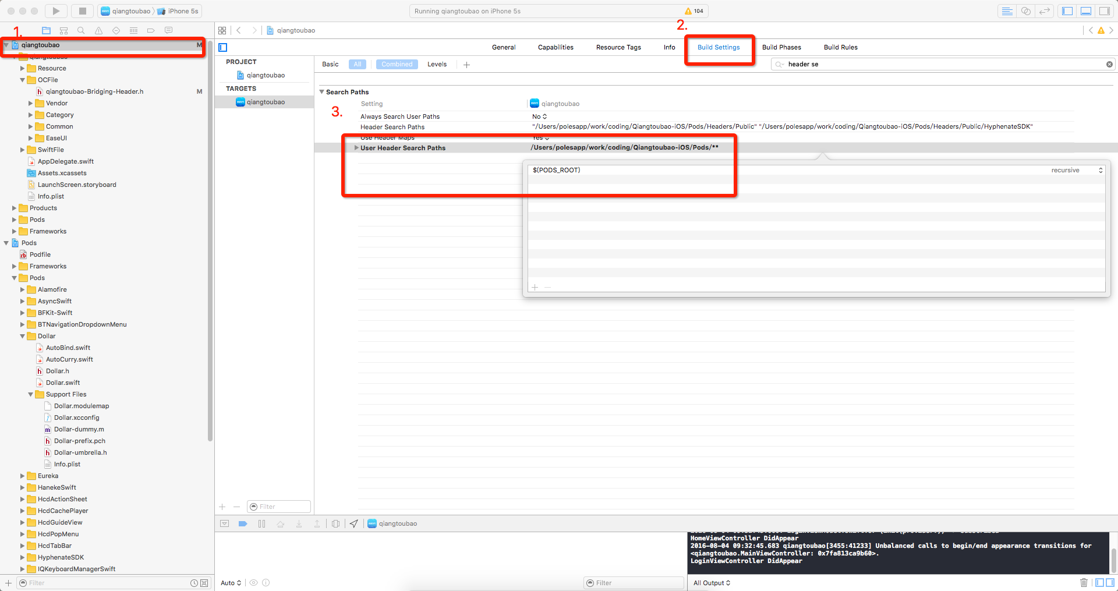The width and height of the screenshot is (1118, 591).
Task: Open Debug View Hierarchy
Action: coord(335,523)
